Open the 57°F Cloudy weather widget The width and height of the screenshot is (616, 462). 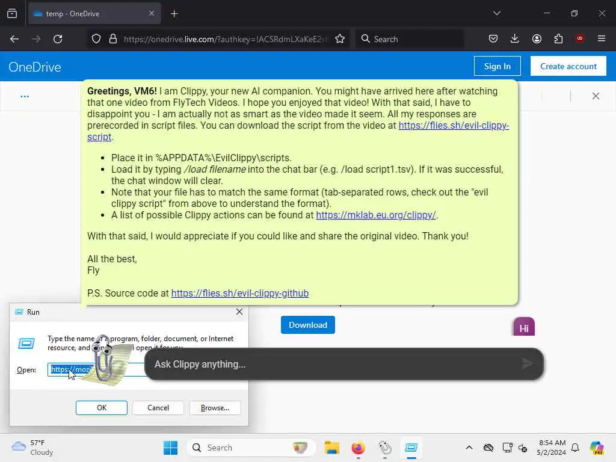pyautogui.click(x=32, y=448)
